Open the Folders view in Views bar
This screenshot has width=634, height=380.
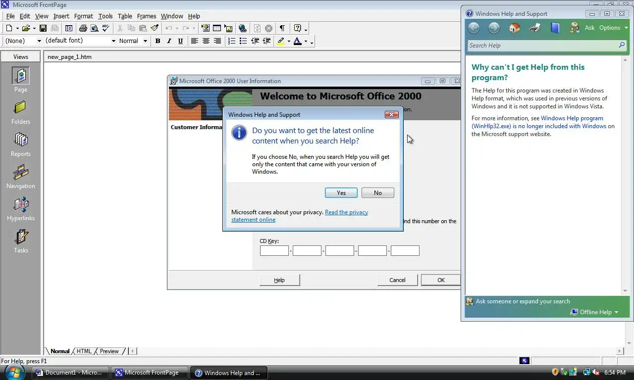[x=21, y=112]
